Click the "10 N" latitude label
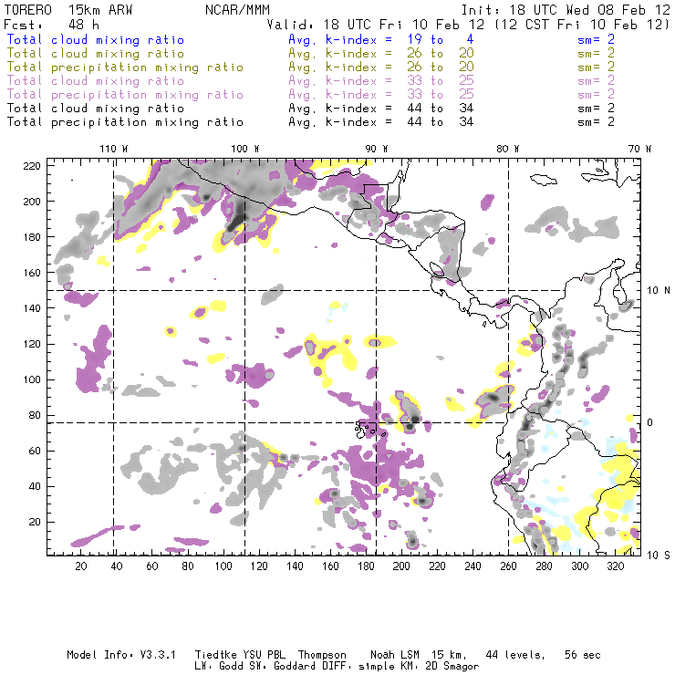The height and width of the screenshot is (675, 675). (659, 291)
